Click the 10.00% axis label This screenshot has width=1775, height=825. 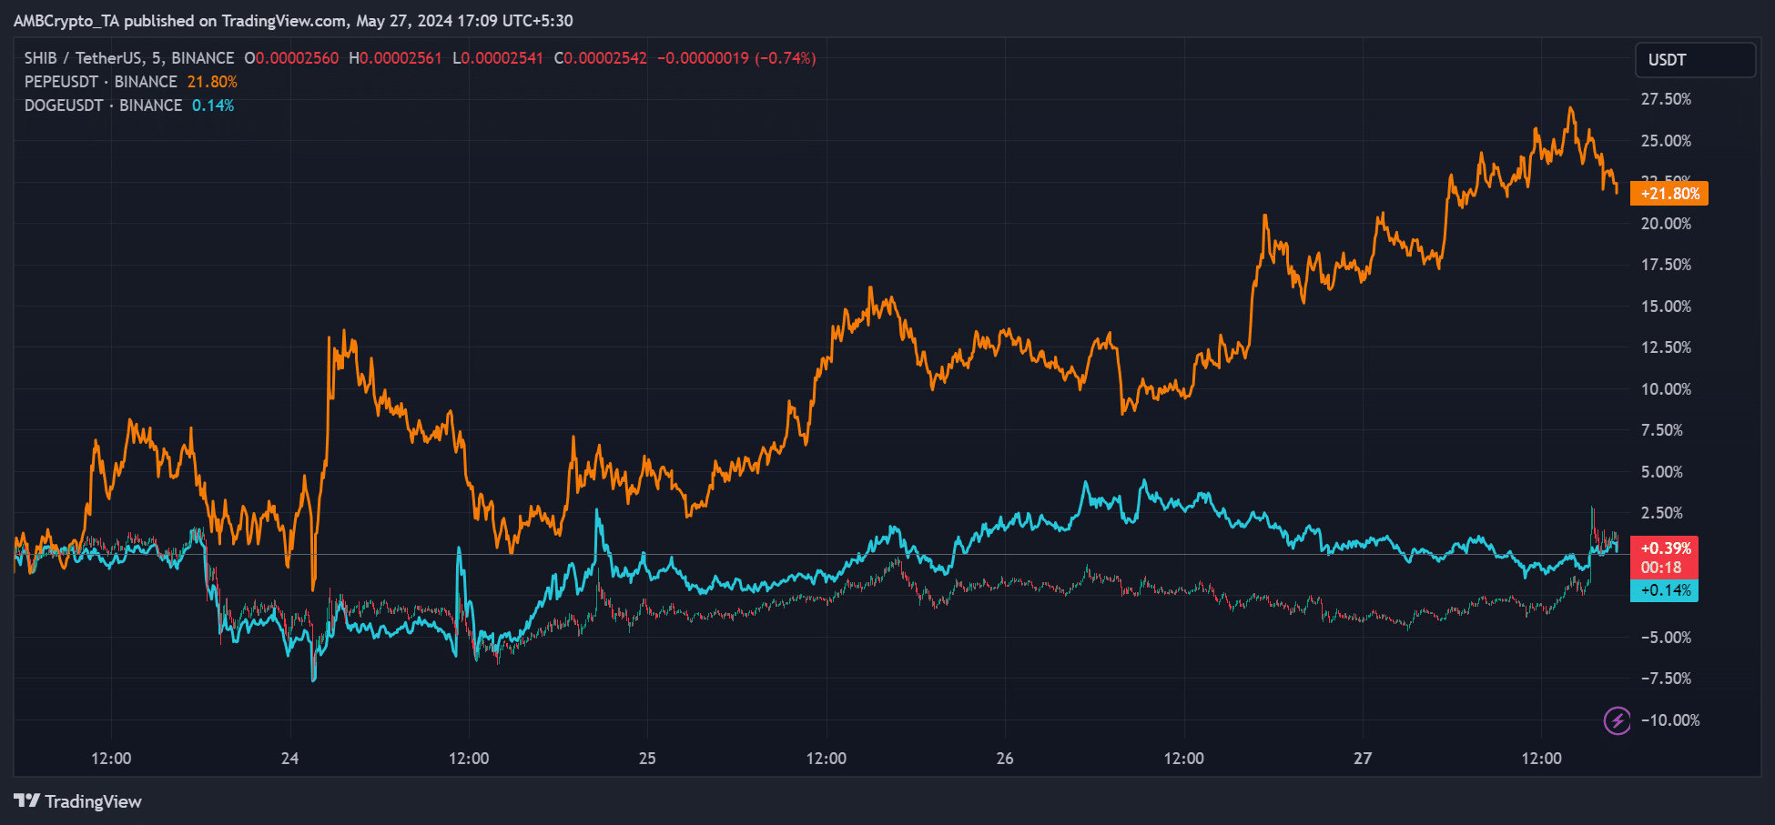coord(1666,389)
